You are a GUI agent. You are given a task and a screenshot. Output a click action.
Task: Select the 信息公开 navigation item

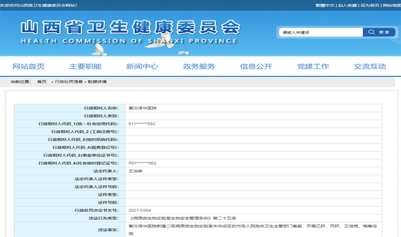[x=256, y=67]
